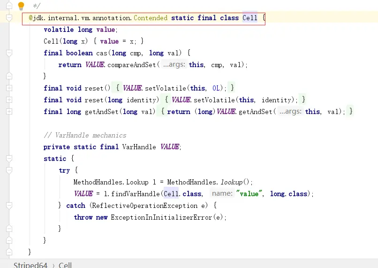This screenshot has width=378, height=268.
Task: Expand the folded reset(long identity) method
Action: 9,100
